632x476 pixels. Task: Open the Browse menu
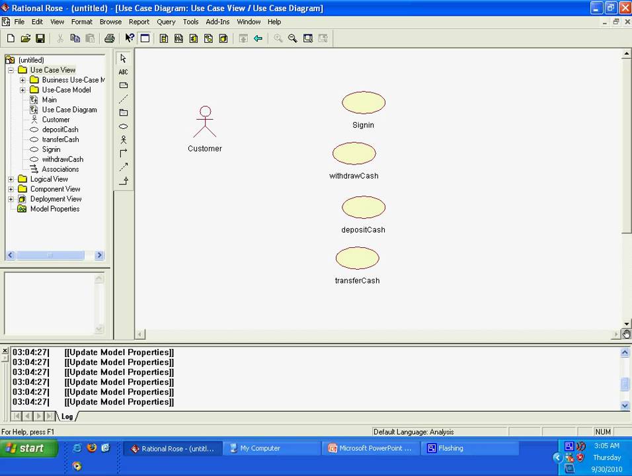tap(110, 22)
